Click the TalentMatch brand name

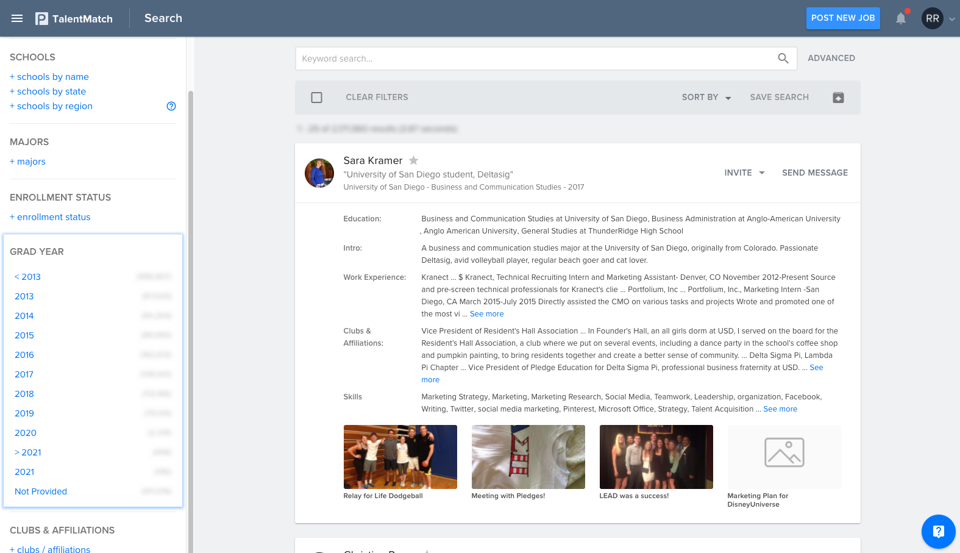[x=82, y=19]
